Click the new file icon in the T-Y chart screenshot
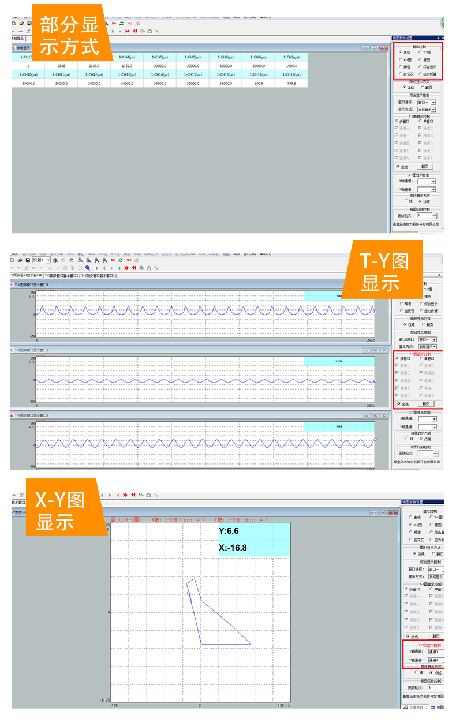The width and height of the screenshot is (456, 722). click(x=12, y=260)
